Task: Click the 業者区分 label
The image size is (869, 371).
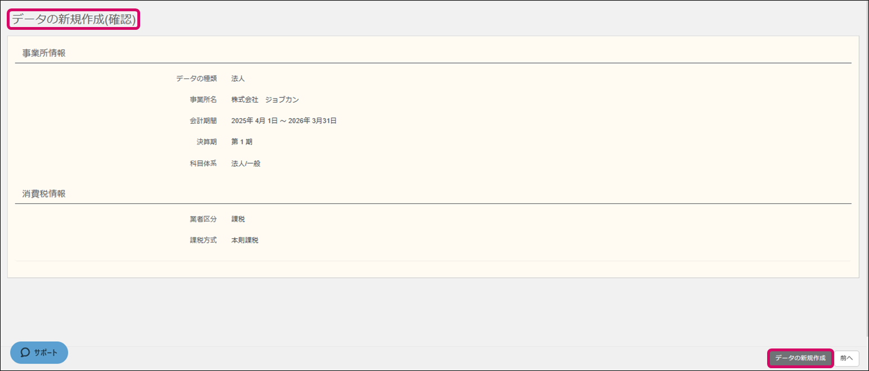Action: 203,219
